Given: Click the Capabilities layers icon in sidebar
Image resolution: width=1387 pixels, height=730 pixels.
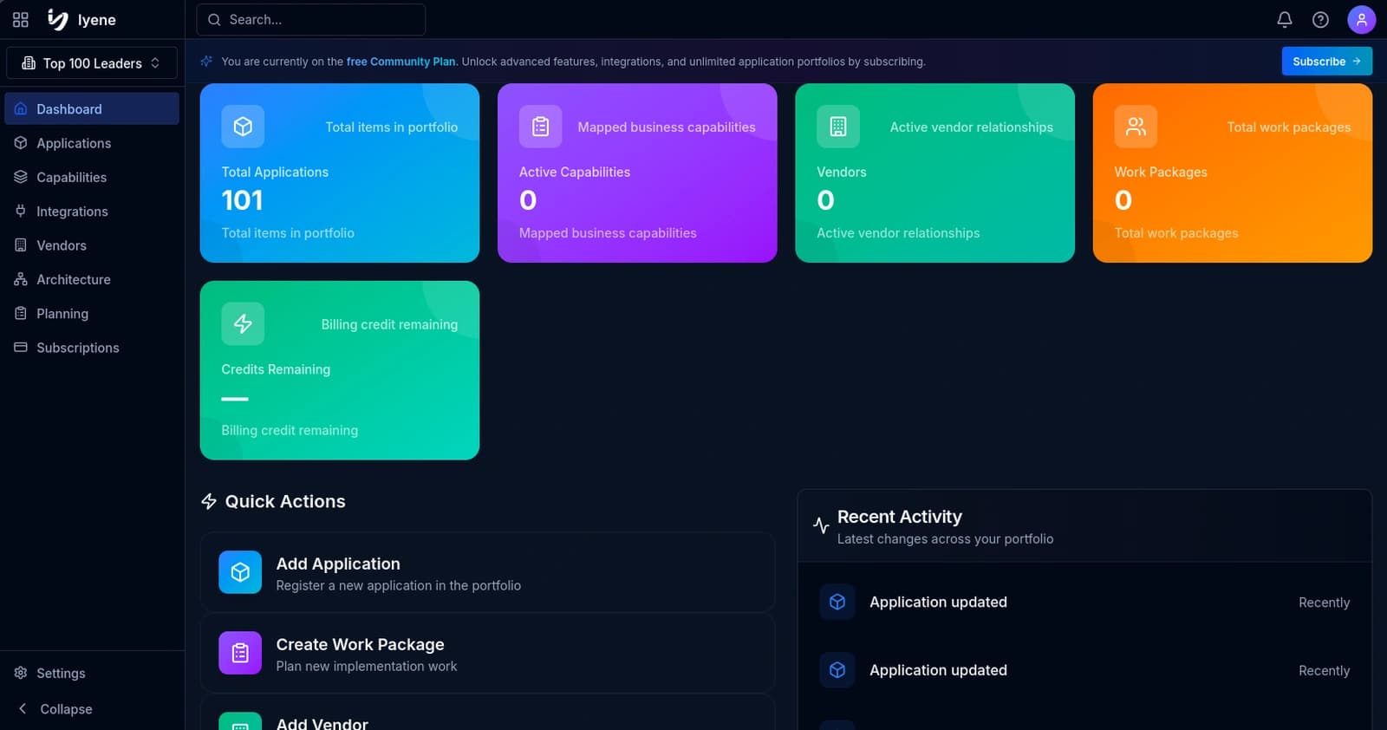Looking at the screenshot, I should (x=21, y=177).
